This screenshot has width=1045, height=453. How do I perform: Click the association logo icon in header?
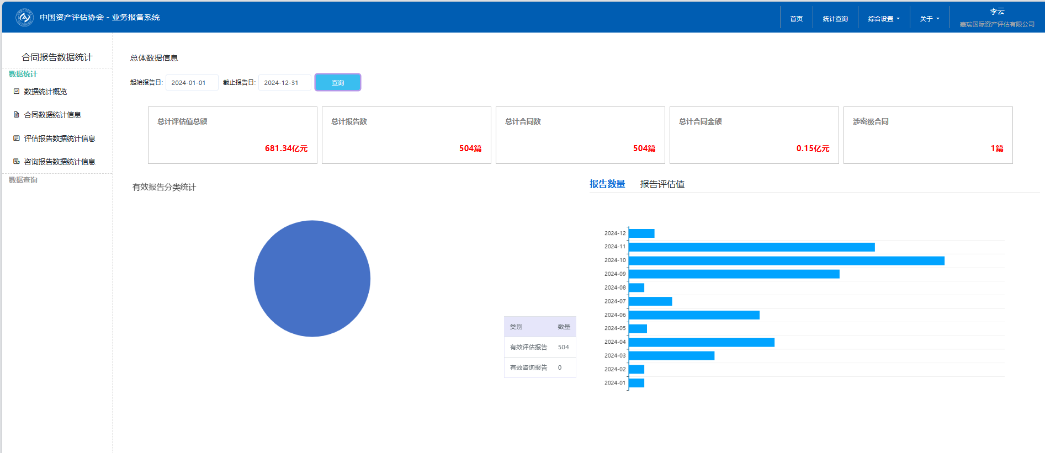click(x=24, y=17)
